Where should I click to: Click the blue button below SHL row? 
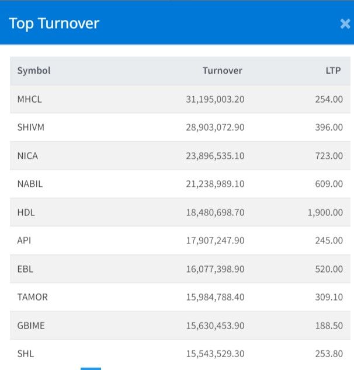91,368
